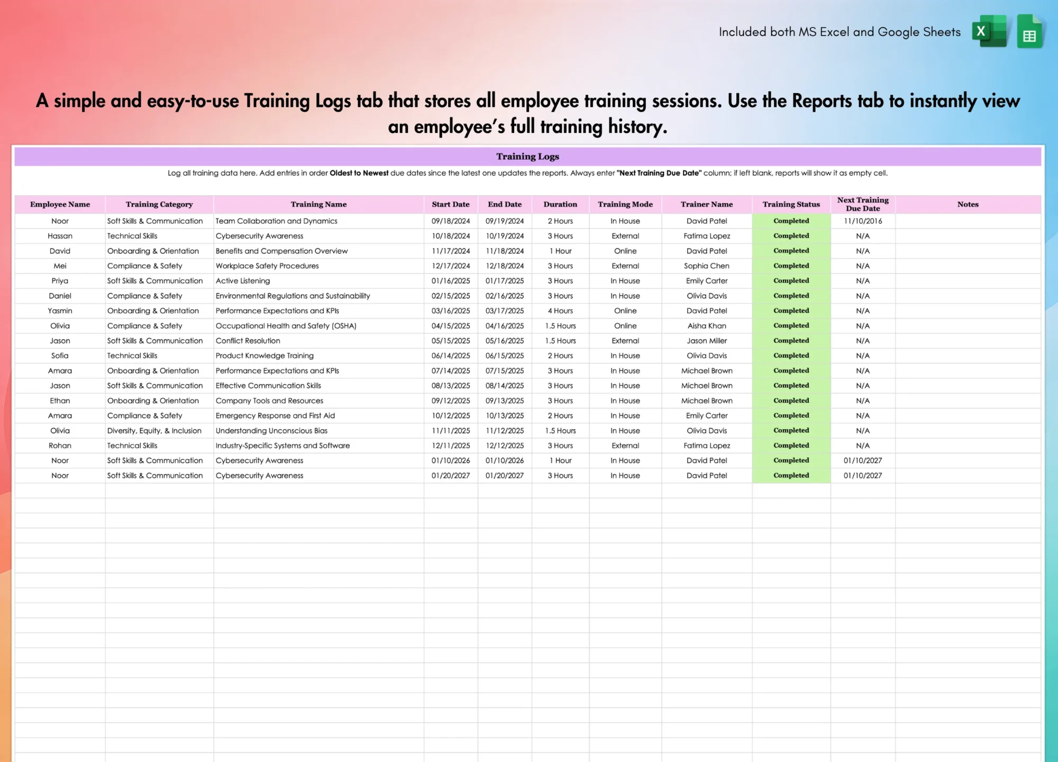
Task: Click the start date '12/17/2024'
Action: click(451, 266)
